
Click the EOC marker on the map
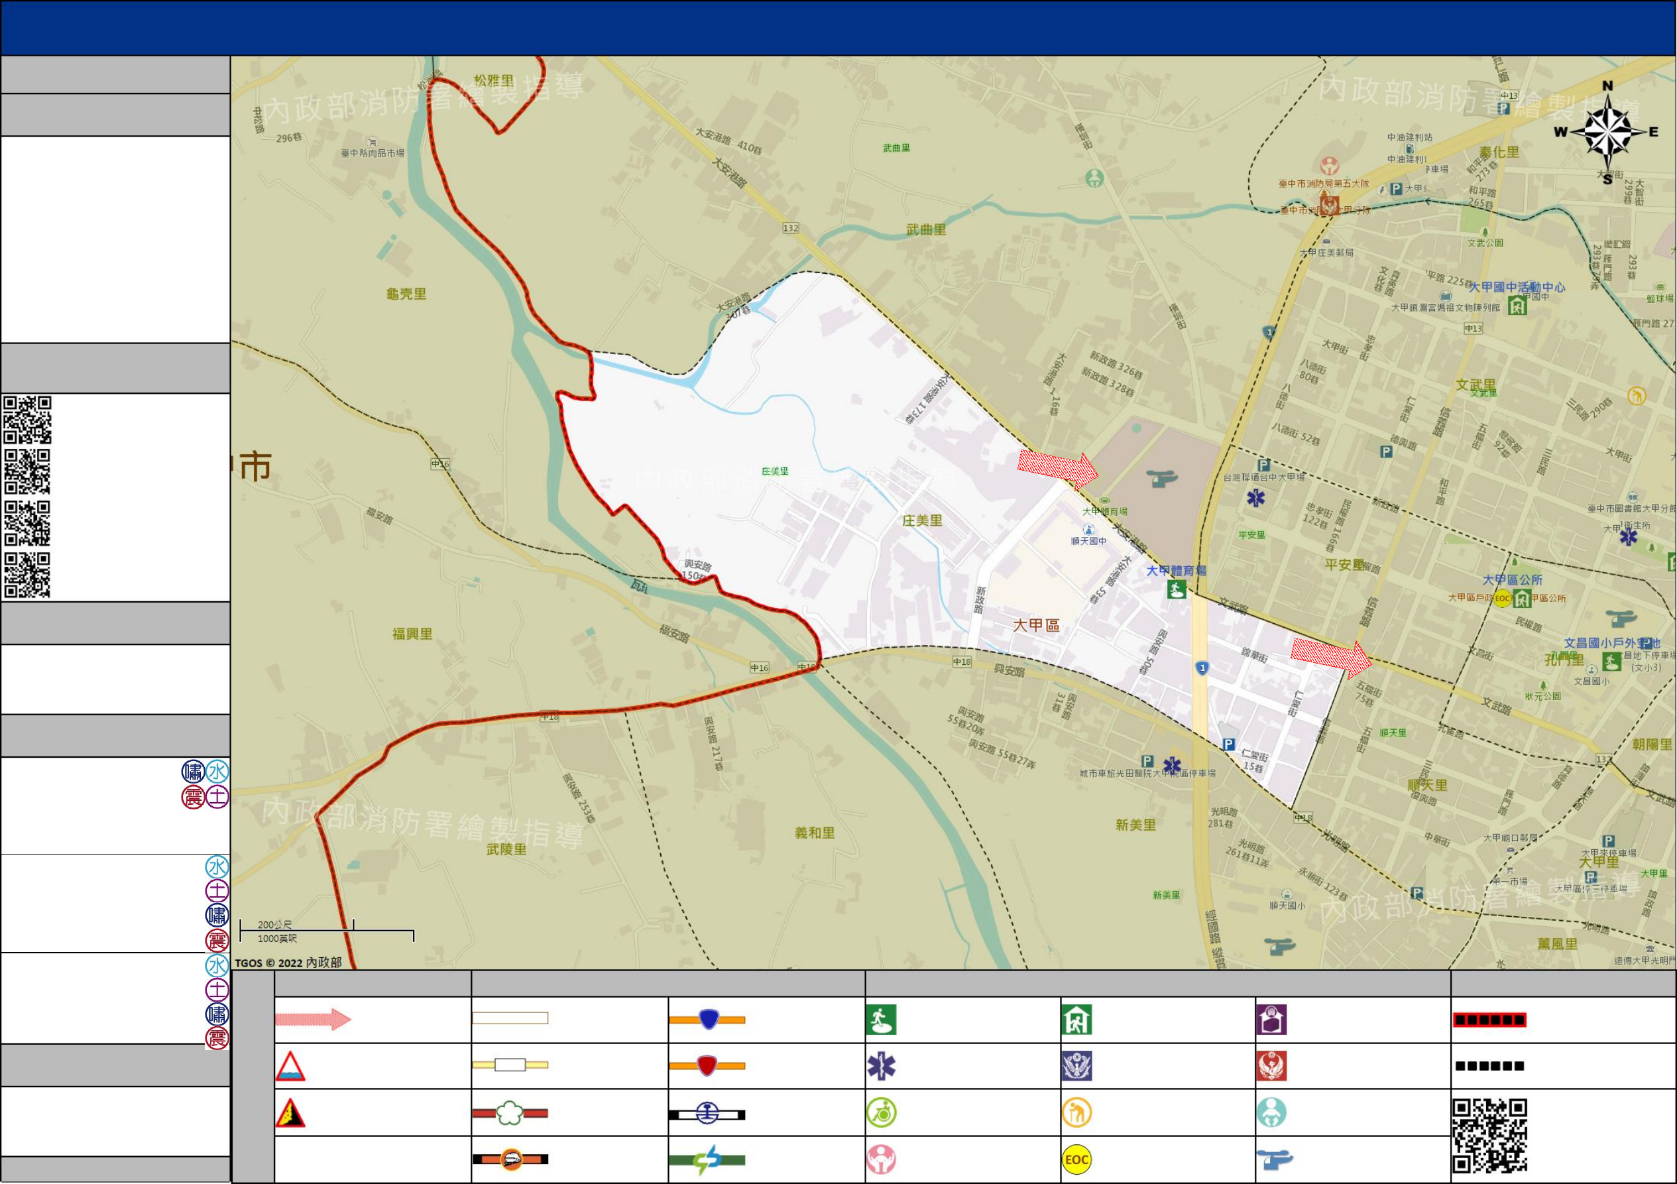click(1502, 599)
